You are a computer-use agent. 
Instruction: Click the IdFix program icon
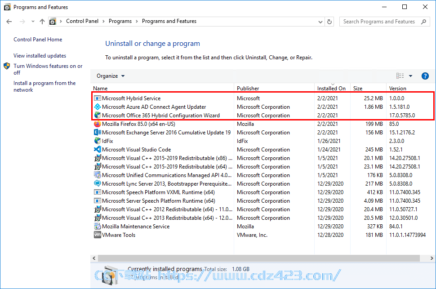(x=98, y=141)
